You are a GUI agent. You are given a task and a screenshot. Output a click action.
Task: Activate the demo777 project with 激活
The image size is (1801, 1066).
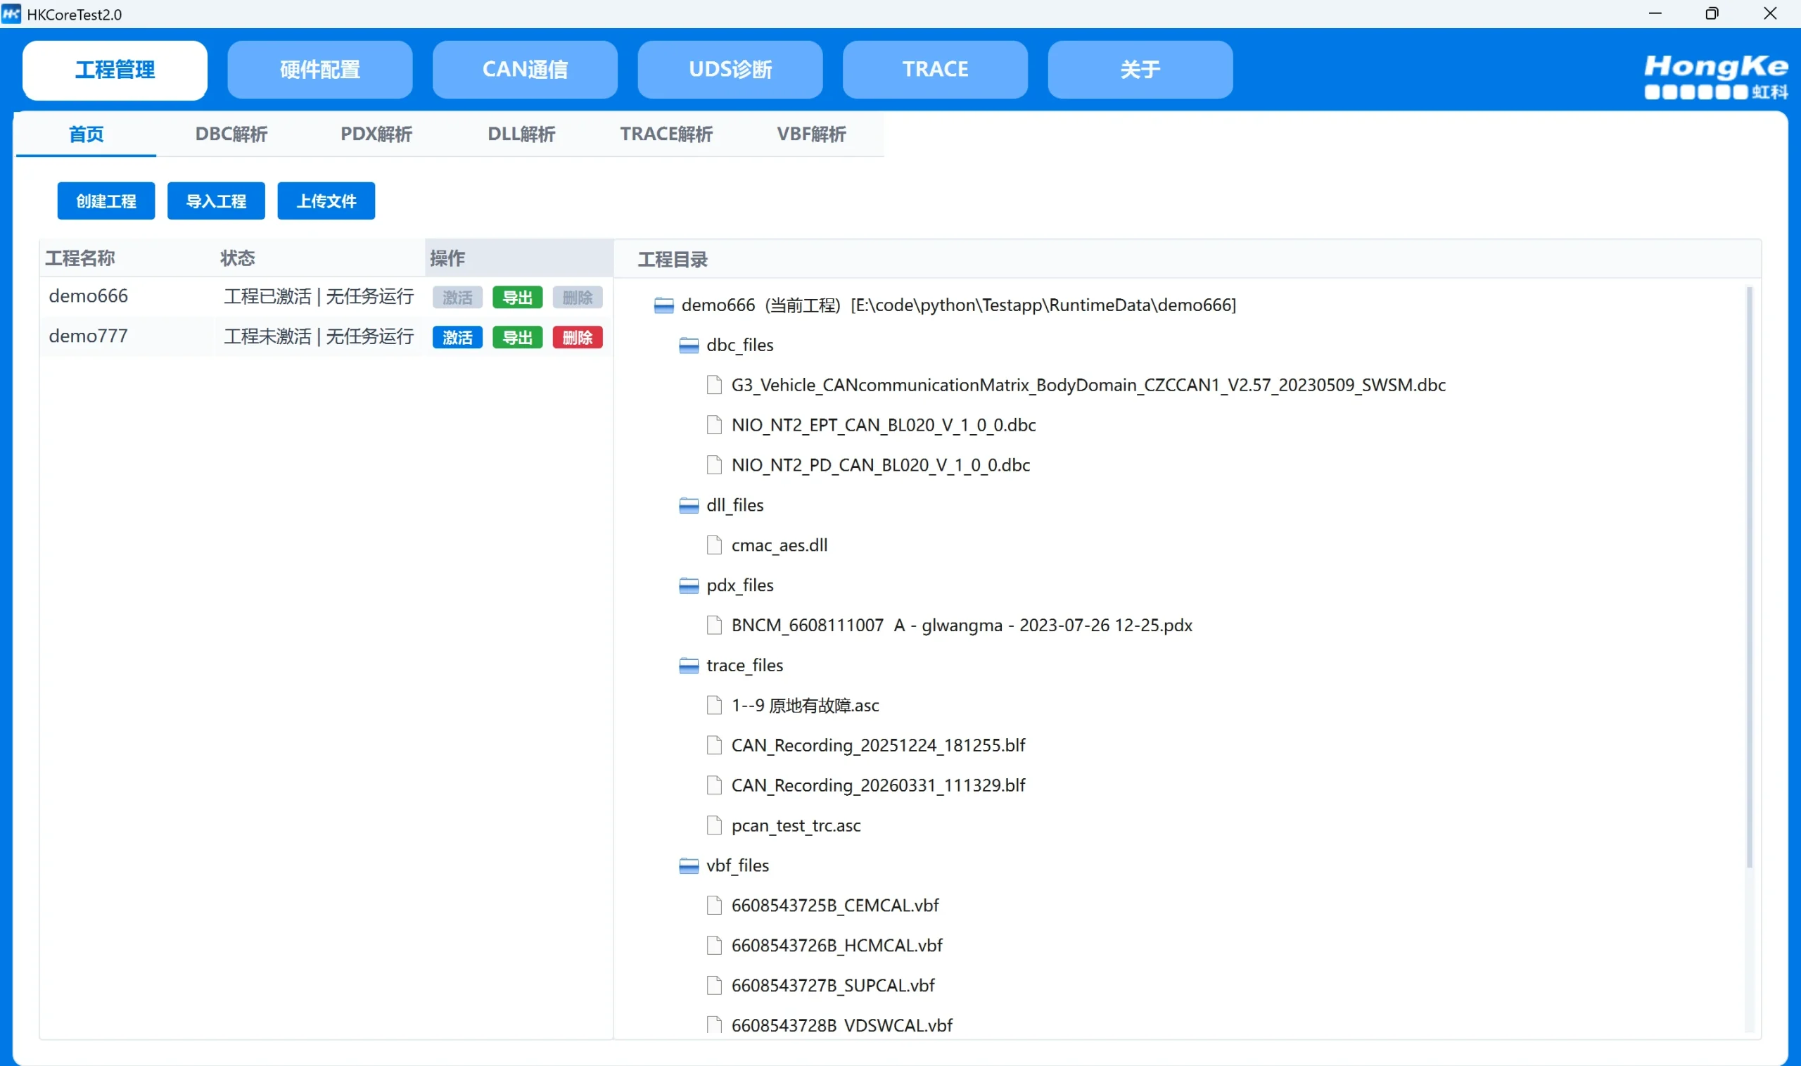click(457, 337)
